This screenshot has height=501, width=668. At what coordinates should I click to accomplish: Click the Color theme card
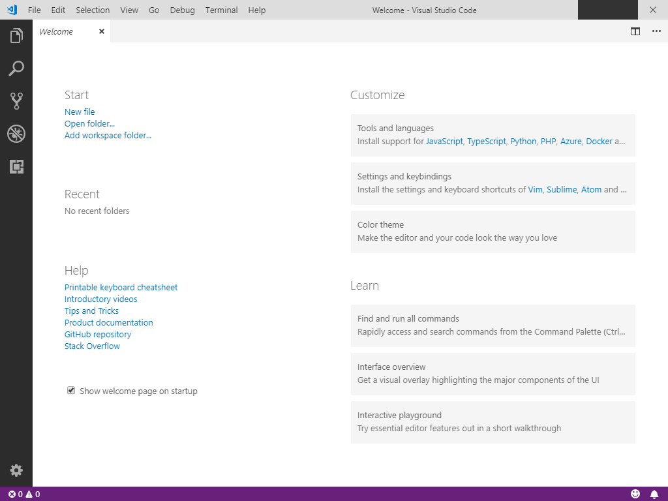[x=493, y=232]
